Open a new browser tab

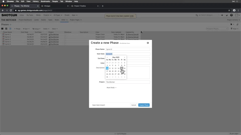click(102, 6)
